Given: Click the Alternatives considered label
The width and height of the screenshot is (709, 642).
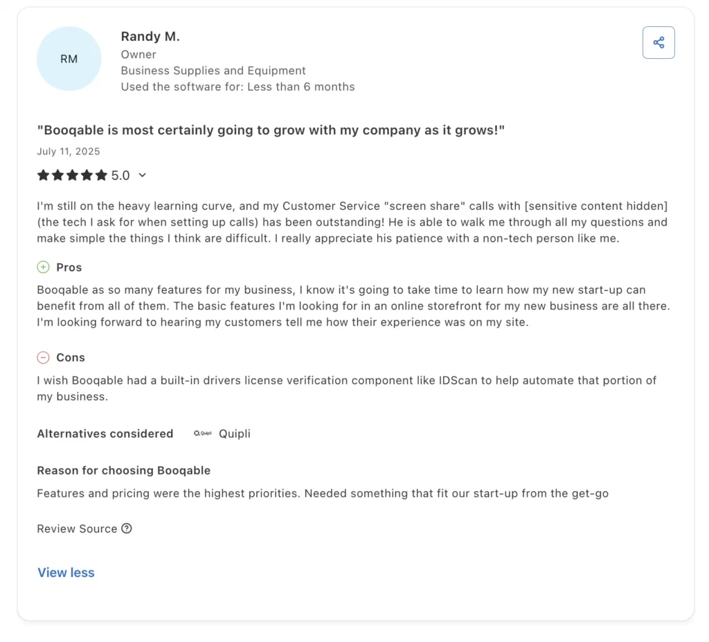Looking at the screenshot, I should click(105, 434).
